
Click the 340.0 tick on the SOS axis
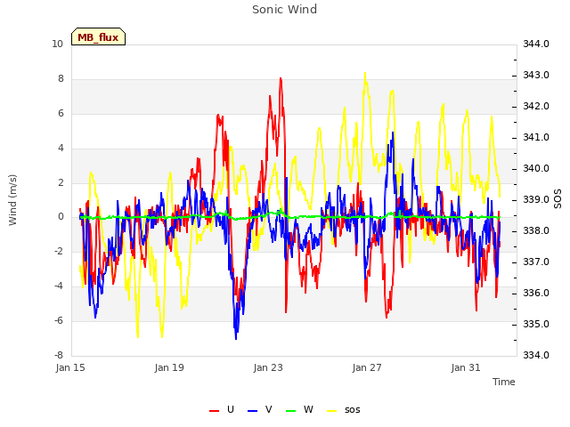(536, 169)
